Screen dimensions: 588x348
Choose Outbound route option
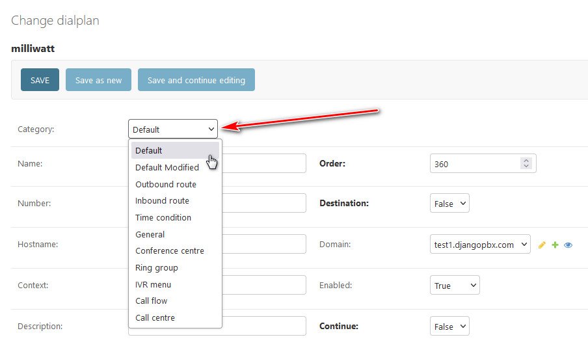pos(166,184)
